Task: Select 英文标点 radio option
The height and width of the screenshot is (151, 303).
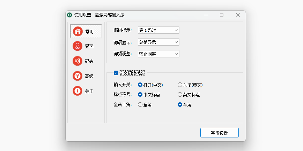Action: coord(180,94)
